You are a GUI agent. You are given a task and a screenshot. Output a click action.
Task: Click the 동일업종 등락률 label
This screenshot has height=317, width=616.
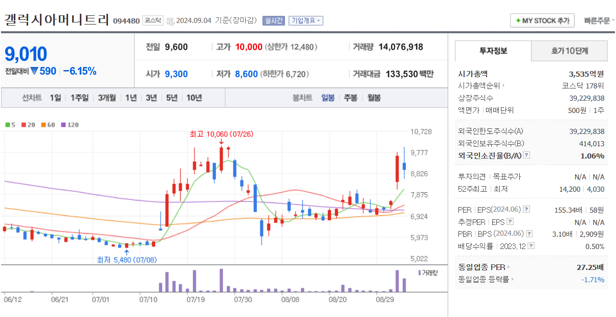click(483, 279)
